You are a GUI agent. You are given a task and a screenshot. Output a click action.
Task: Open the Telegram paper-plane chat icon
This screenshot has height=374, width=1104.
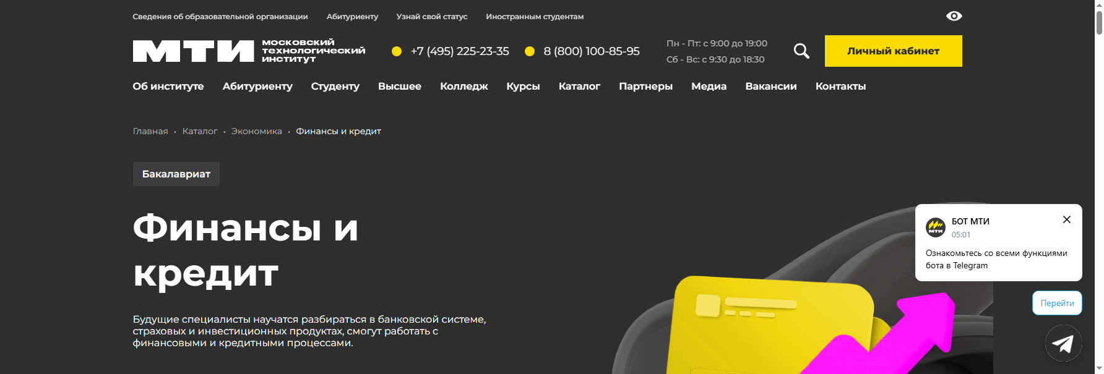1063,343
